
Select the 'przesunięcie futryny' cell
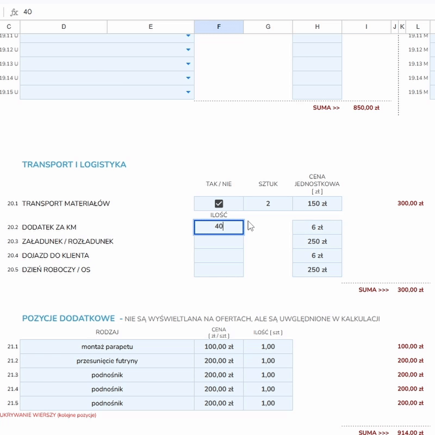[x=107, y=361]
